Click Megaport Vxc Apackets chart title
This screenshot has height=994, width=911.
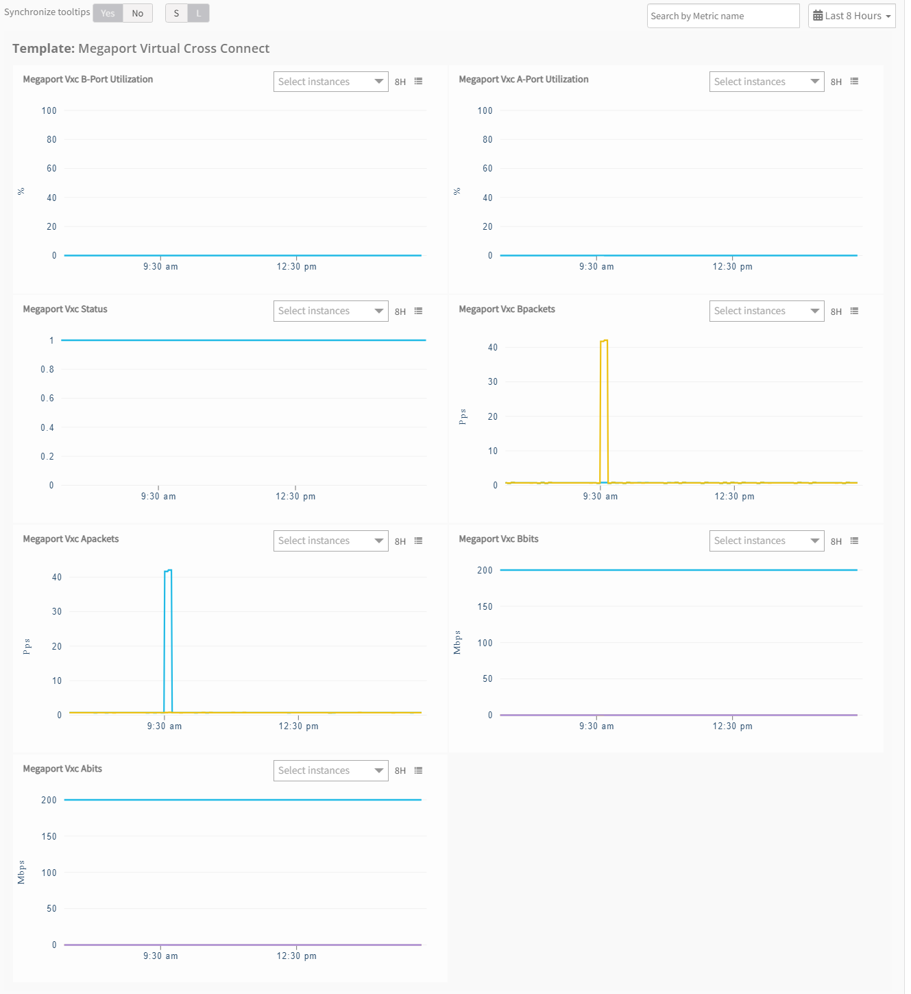[x=71, y=539]
